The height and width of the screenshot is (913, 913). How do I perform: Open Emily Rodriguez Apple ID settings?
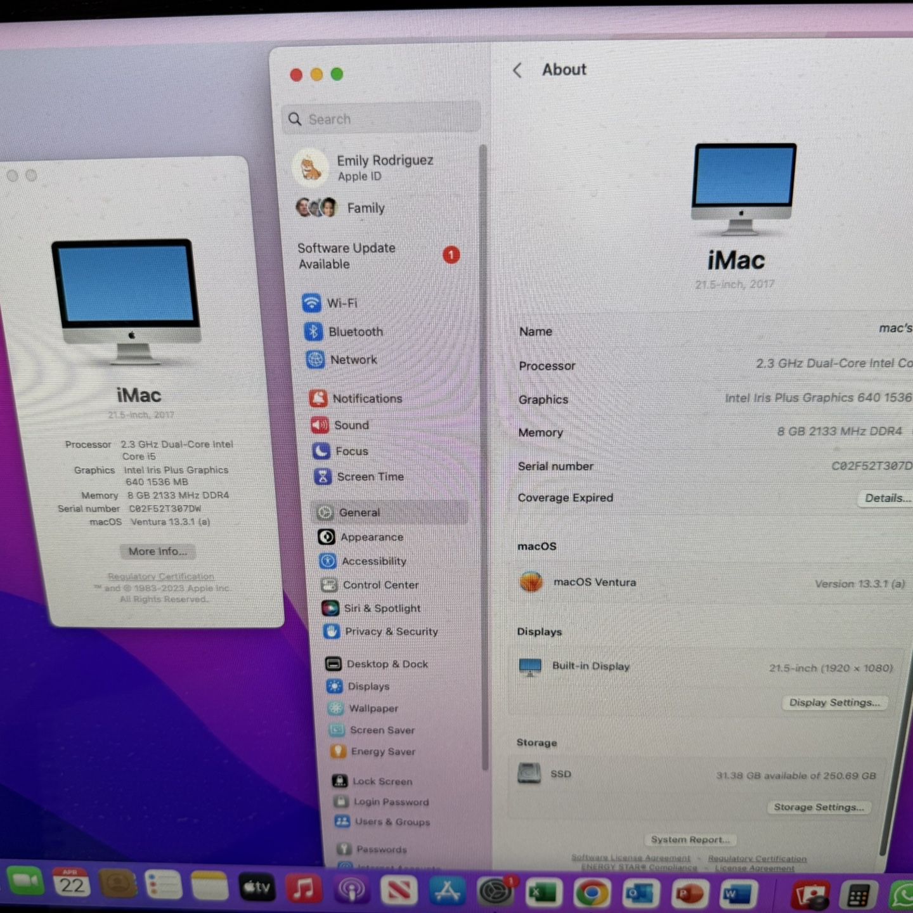365,167
